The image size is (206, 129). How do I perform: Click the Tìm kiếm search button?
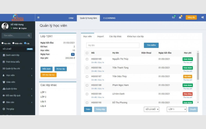point(151,45)
